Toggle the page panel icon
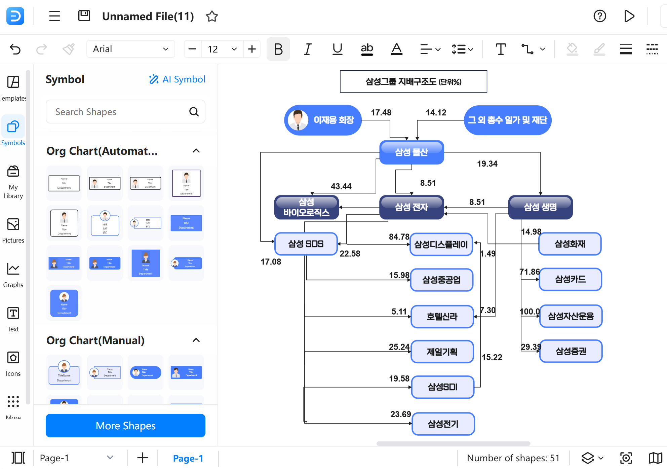The image size is (667, 469). [x=18, y=458]
